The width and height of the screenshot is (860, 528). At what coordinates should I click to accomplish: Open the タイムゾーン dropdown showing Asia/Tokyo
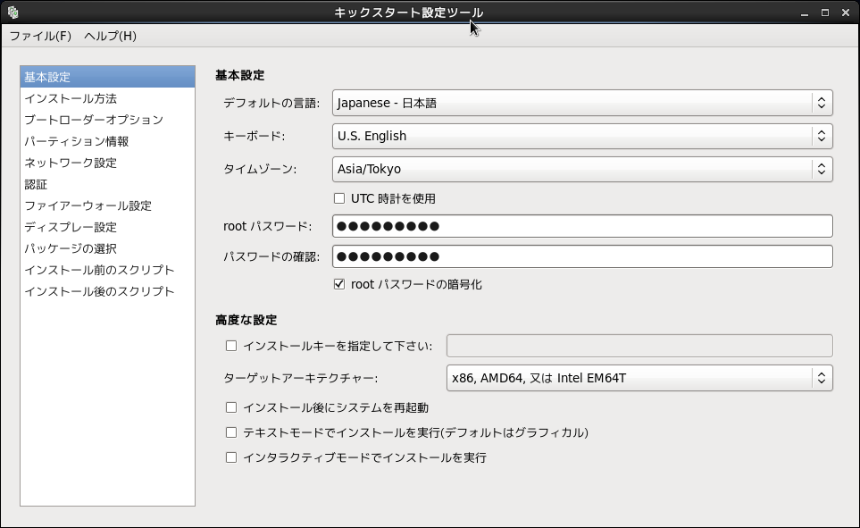tap(582, 169)
